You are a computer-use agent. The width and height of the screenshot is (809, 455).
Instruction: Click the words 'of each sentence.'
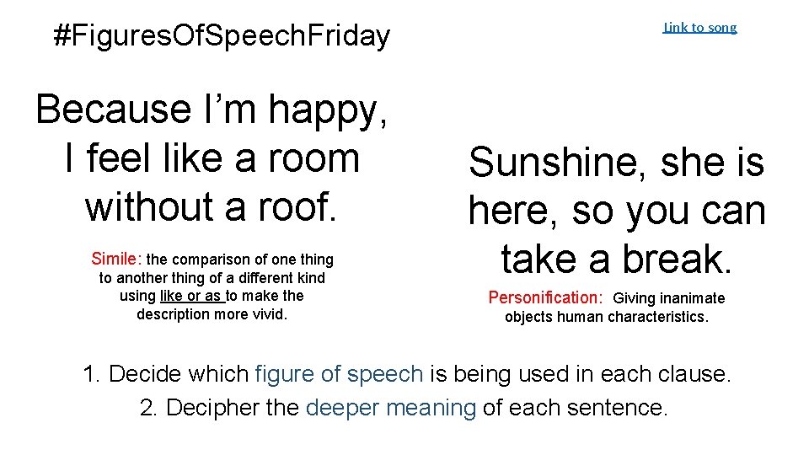click(576, 408)
